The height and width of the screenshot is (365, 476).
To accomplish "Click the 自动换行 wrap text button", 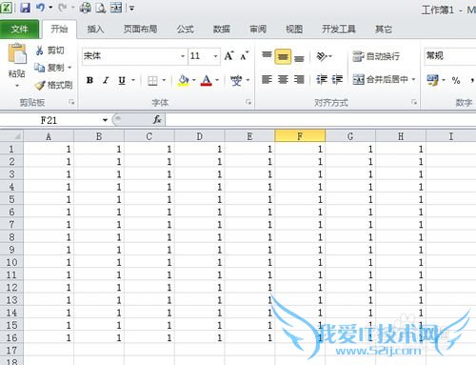I will tap(376, 56).
